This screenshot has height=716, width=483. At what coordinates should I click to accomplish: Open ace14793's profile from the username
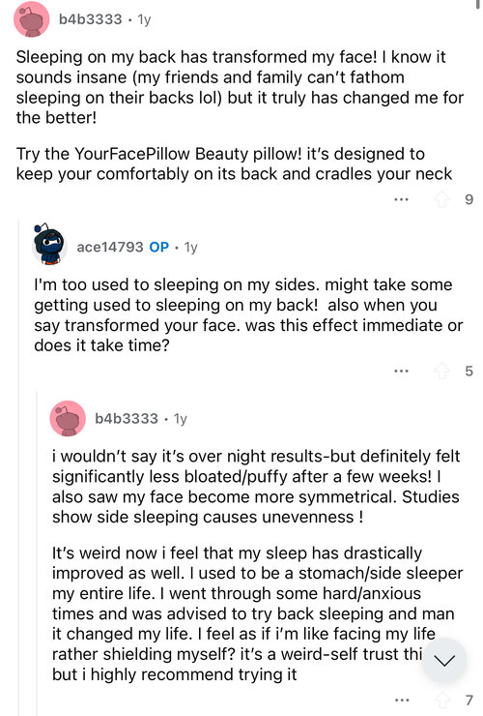pos(110,247)
